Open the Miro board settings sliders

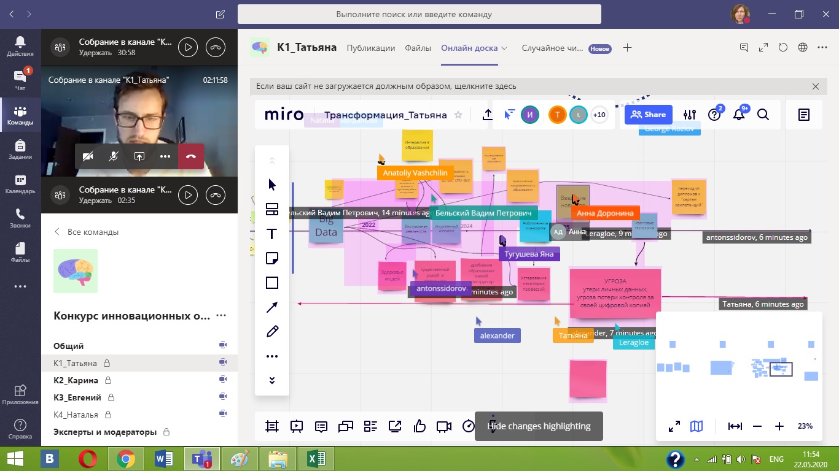[x=690, y=115]
